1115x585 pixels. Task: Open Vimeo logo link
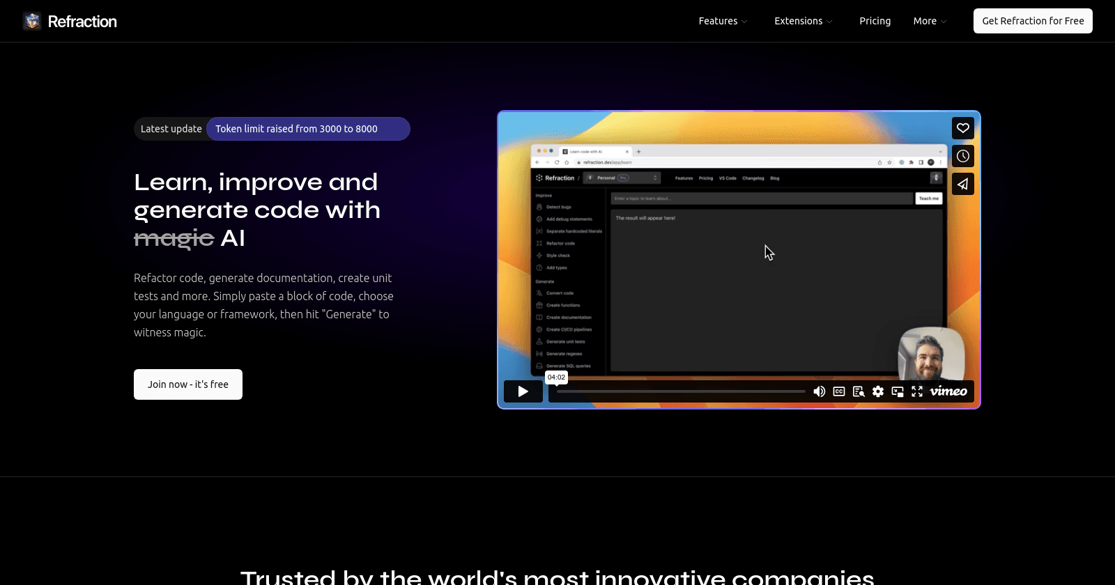coord(948,391)
